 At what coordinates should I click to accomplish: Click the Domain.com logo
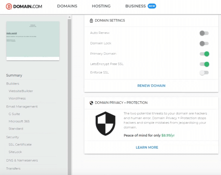click(x=24, y=6)
